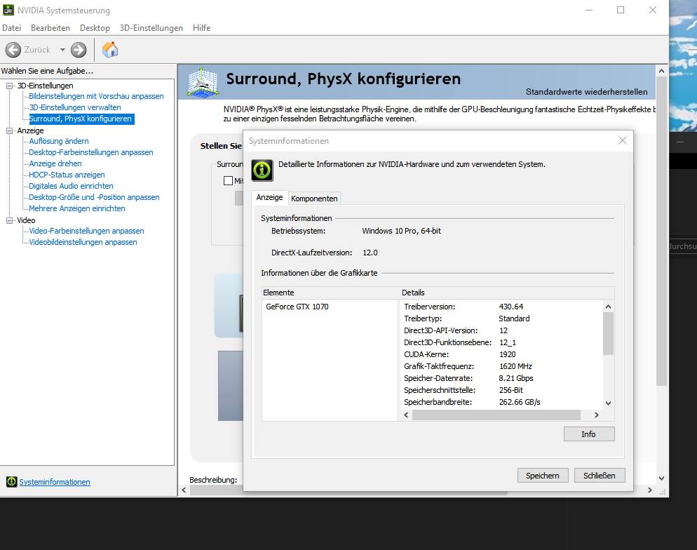
Task: Toggle the Surround checkbox behind the dialog
Action: [228, 180]
